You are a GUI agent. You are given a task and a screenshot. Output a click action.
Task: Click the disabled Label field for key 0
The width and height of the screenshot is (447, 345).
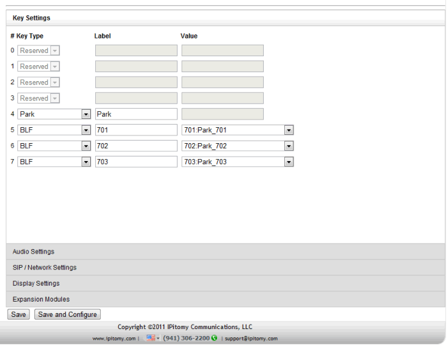tap(136, 50)
